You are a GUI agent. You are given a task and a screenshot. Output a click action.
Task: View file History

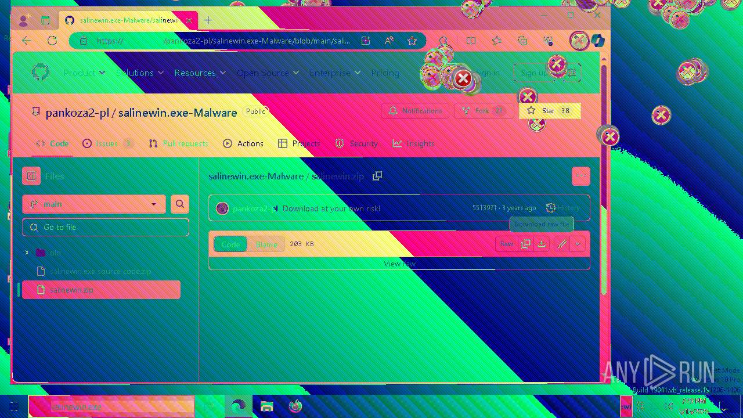tap(562, 208)
